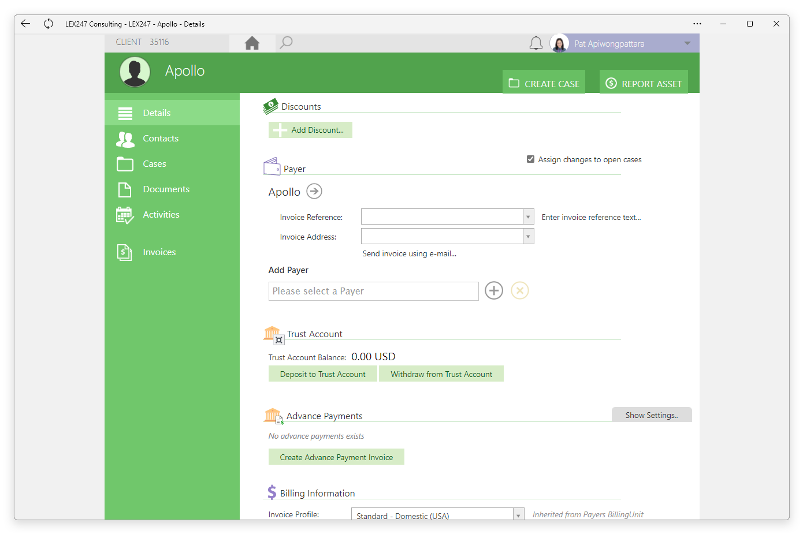This screenshot has height=534, width=803.
Task: Click the Invoice Reference input field
Action: (x=442, y=217)
